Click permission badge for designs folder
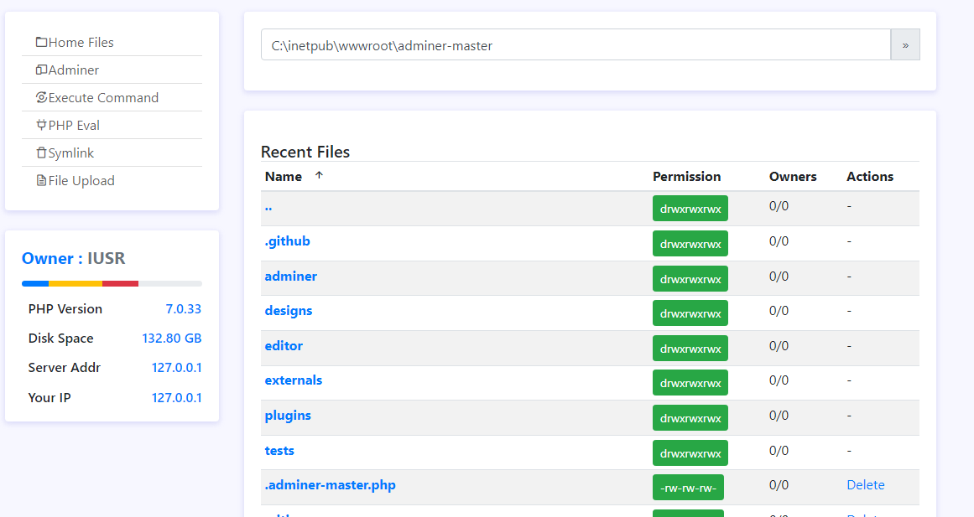The width and height of the screenshot is (974, 517). tap(690, 313)
